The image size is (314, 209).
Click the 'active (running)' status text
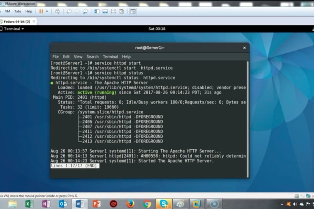(97, 93)
